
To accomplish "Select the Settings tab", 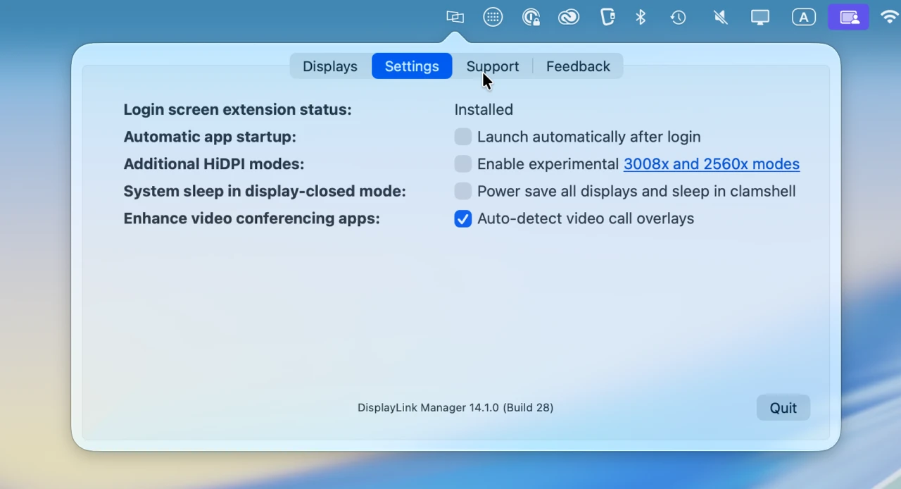I will click(412, 66).
